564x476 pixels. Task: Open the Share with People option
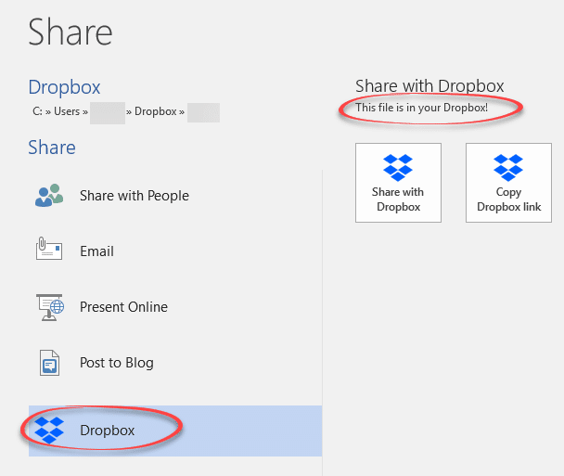coord(134,196)
